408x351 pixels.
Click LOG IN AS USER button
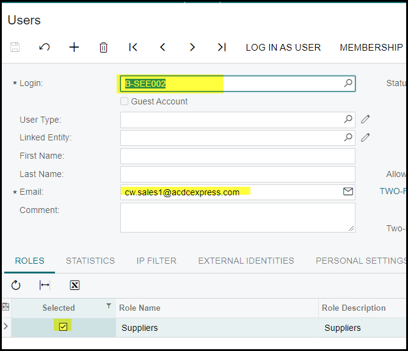[283, 47]
